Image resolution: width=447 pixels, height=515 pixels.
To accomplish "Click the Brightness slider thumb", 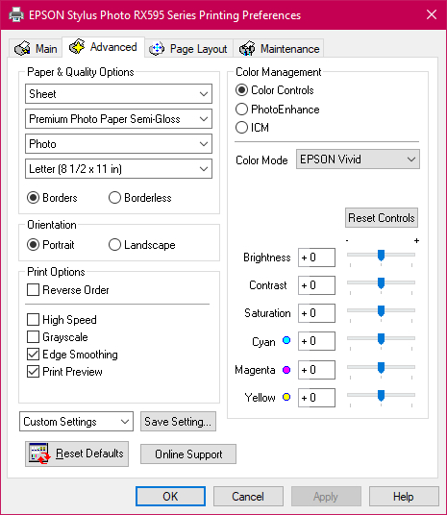I will pos(381,255).
